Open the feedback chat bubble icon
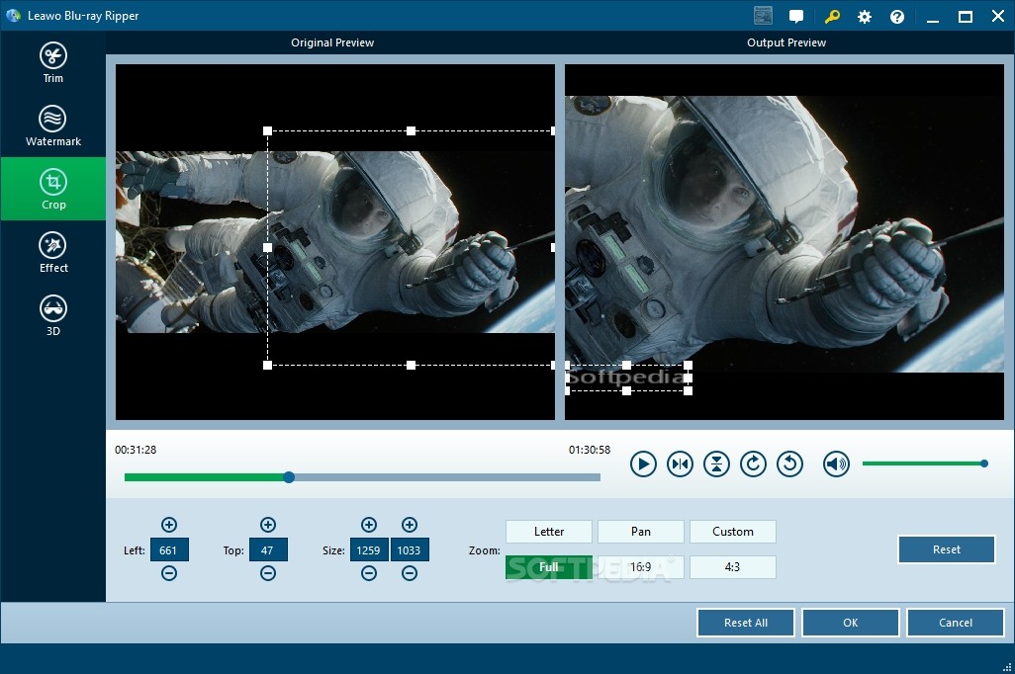Screen dimensions: 1015x674 [796, 16]
